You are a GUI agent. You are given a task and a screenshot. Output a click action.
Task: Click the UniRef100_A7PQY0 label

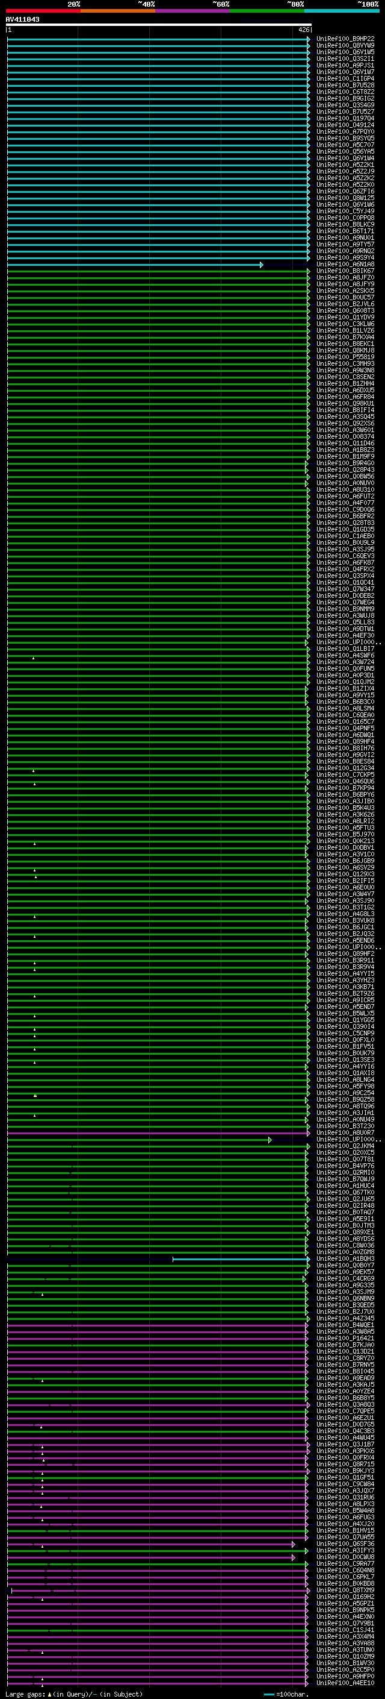345,132
